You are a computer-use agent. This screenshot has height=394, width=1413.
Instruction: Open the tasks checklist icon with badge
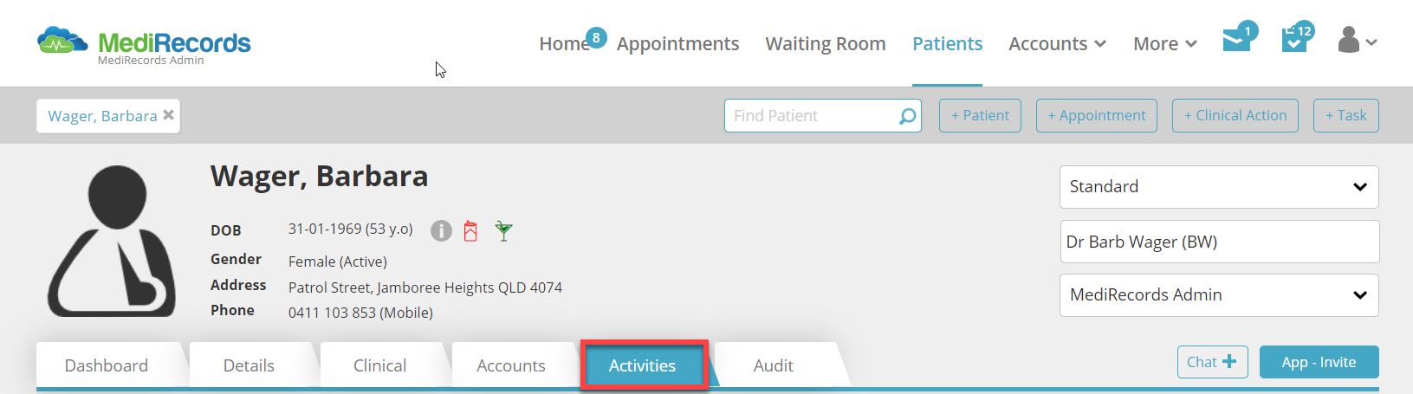pos(1294,40)
